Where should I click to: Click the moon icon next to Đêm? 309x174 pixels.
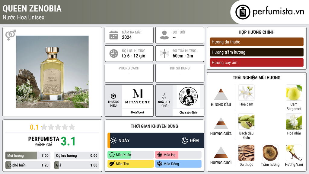pyautogui.click(x=185, y=140)
